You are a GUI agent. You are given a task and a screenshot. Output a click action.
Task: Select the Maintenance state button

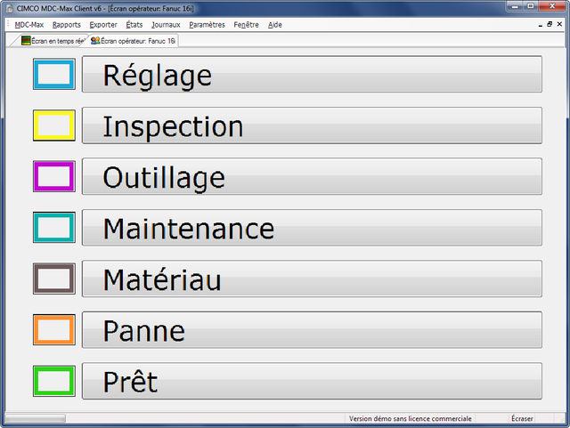click(x=312, y=228)
